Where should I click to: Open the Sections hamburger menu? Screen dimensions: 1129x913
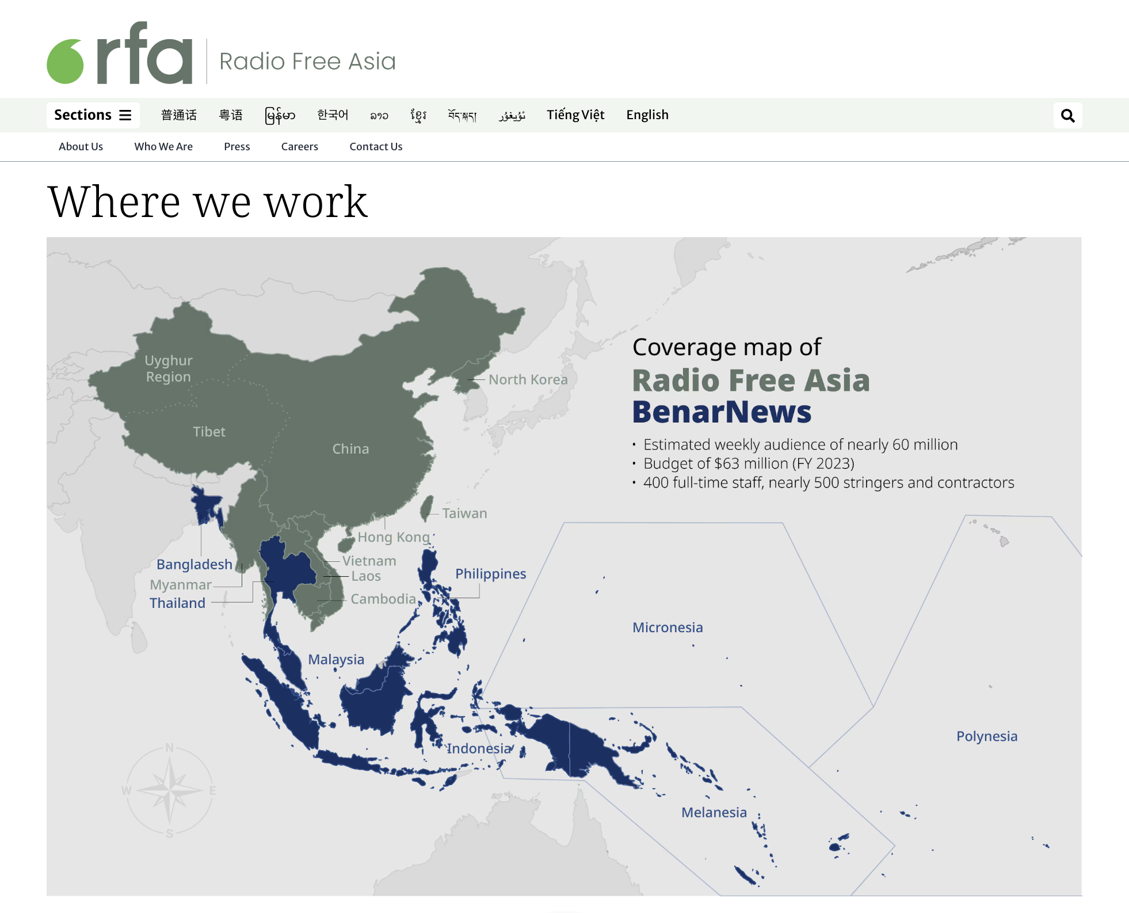coord(93,115)
